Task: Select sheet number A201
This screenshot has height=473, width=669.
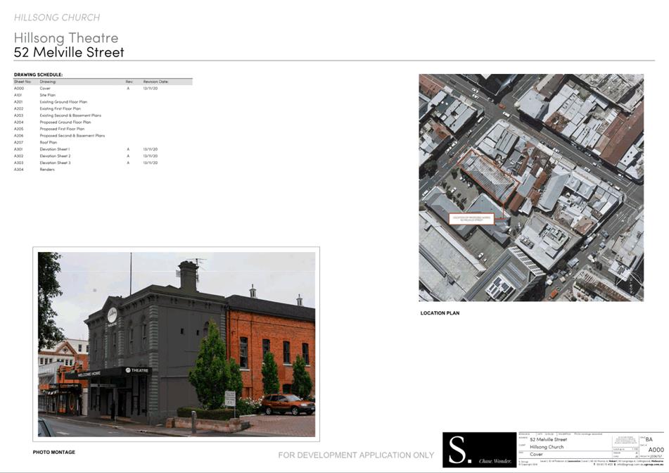Action: pyautogui.click(x=18, y=102)
